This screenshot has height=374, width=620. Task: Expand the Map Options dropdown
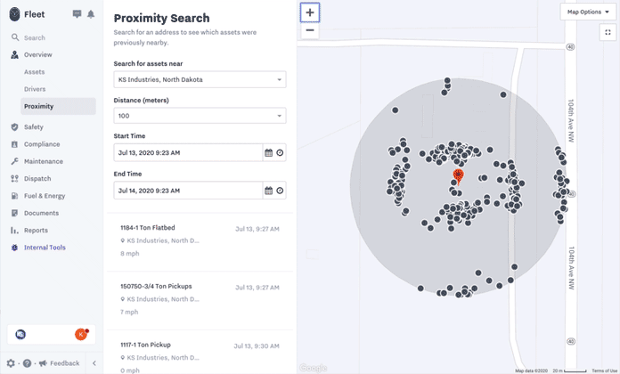(587, 12)
